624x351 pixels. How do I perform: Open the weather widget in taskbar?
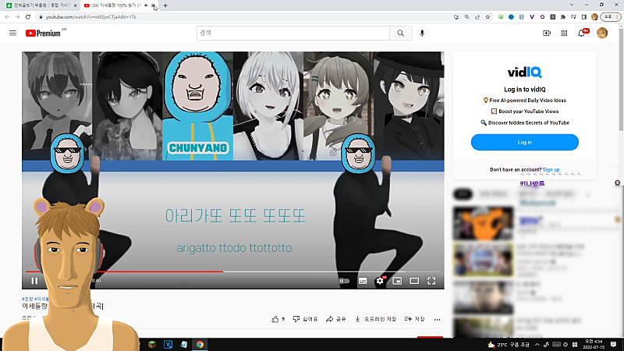tap(509, 345)
